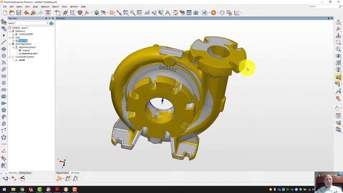Select the polyline tool in left sidebar
The width and height of the screenshot is (343, 193).
point(4,131)
